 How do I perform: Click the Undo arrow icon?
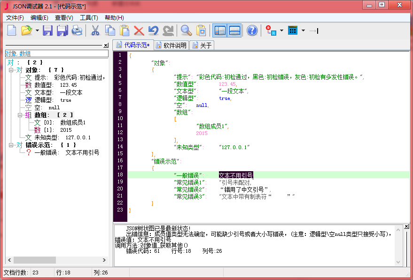153,30
